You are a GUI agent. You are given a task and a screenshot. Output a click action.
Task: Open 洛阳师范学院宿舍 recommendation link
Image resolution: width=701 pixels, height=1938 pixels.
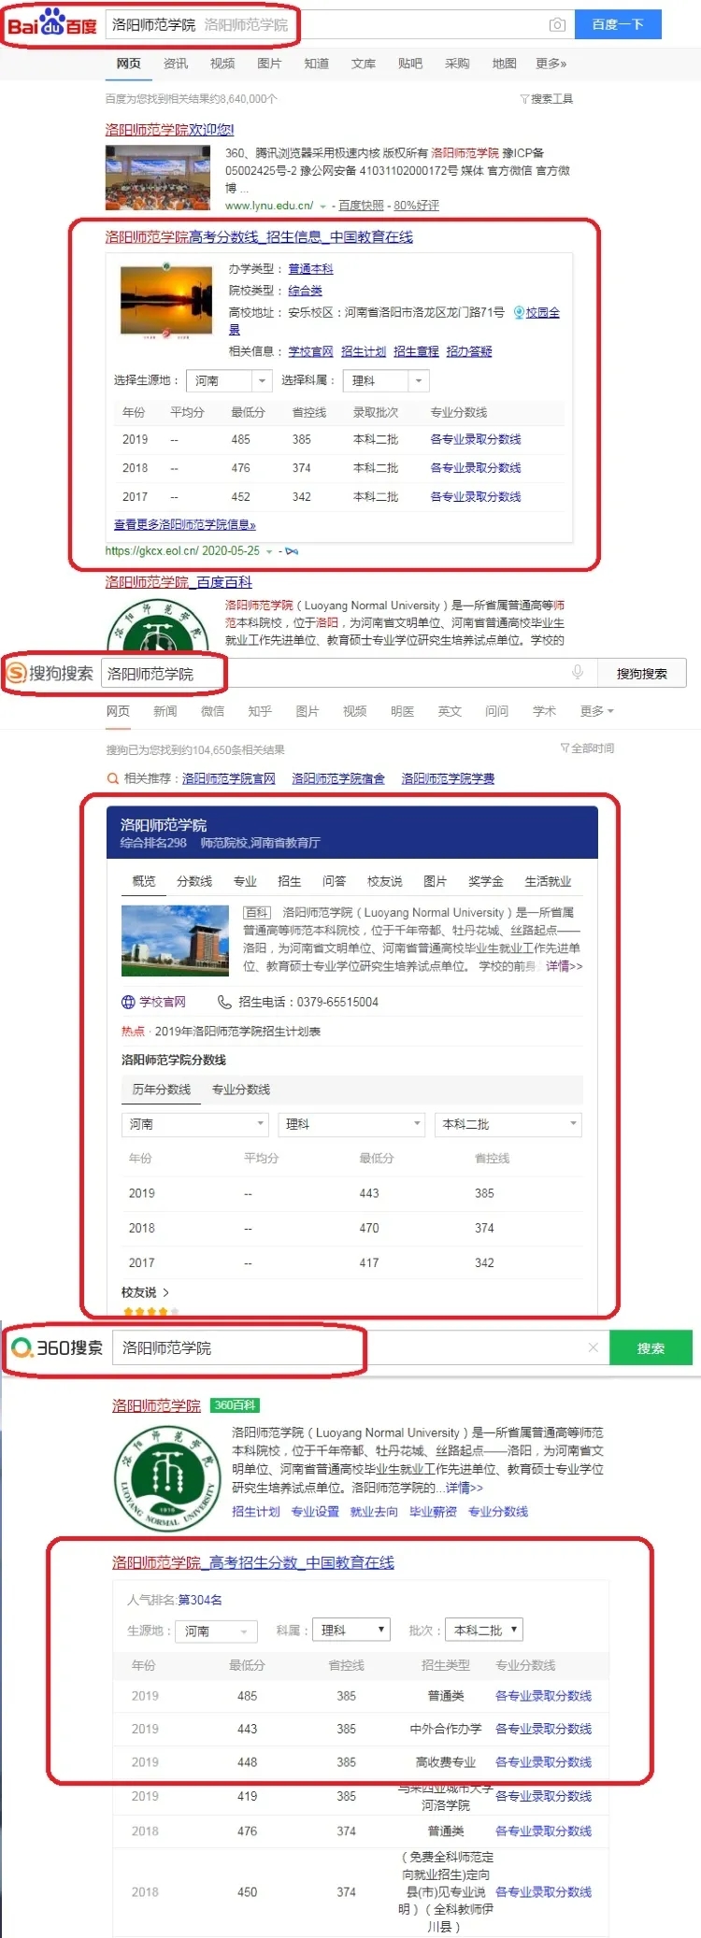(x=338, y=778)
